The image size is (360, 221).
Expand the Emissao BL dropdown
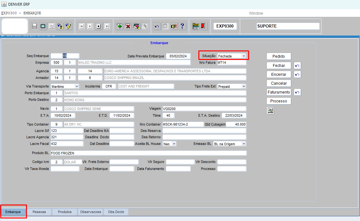(243, 144)
